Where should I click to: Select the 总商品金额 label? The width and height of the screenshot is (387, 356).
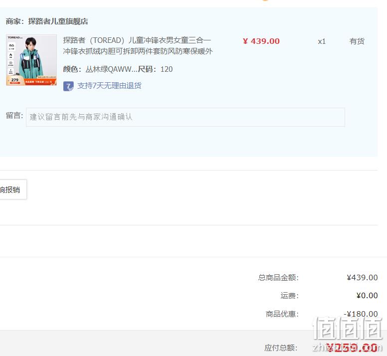coord(278,278)
